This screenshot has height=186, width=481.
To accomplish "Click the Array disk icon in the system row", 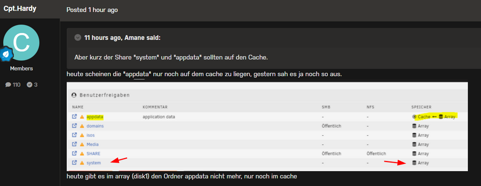I will click(414, 163).
